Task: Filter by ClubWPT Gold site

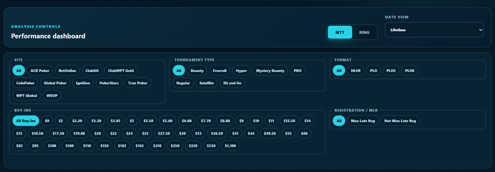Action: click(121, 70)
